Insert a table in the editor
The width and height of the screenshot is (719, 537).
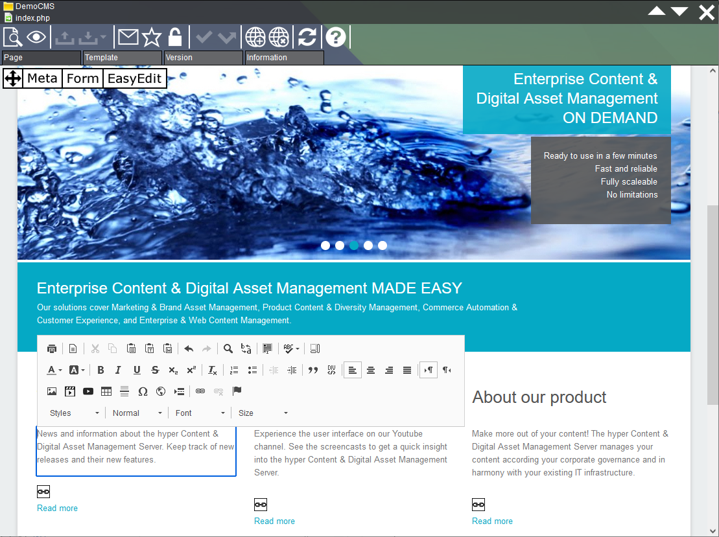pyautogui.click(x=106, y=391)
